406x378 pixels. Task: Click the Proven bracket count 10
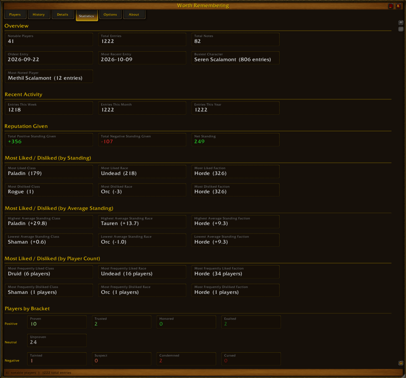(x=33, y=324)
